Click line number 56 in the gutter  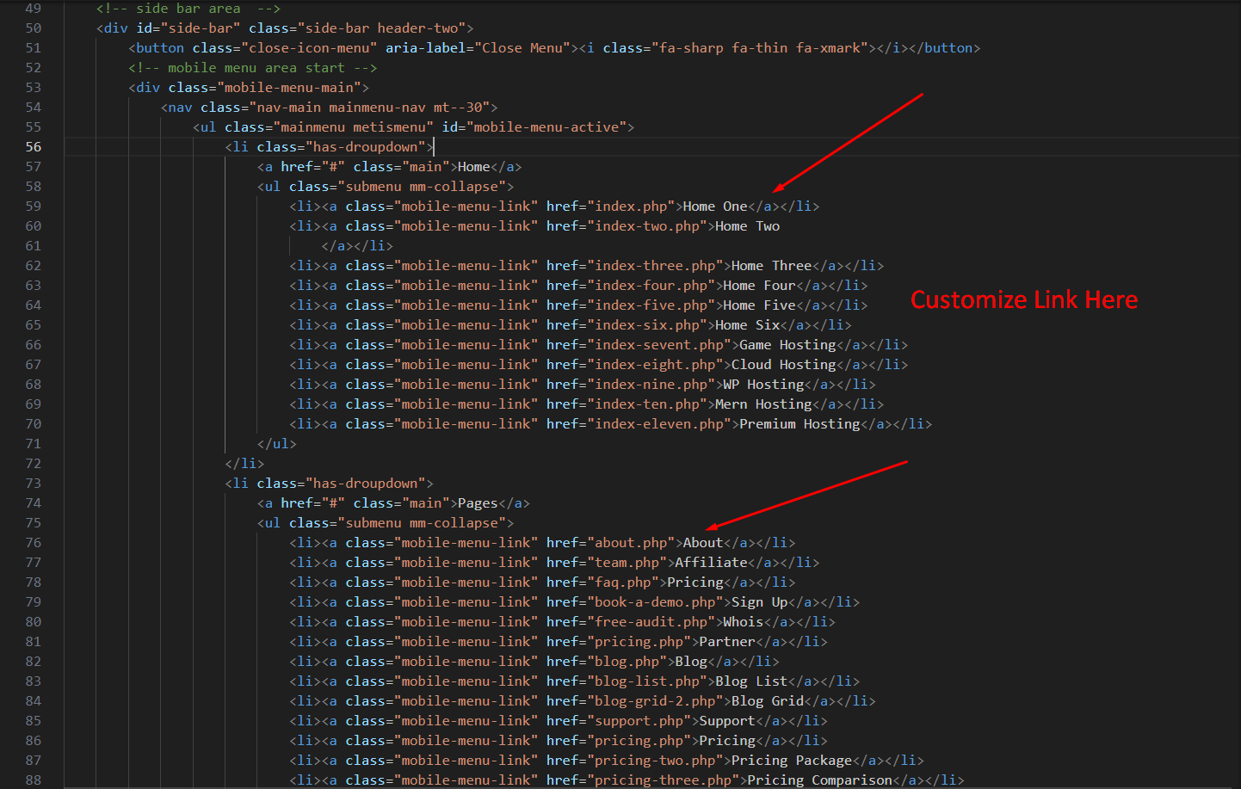tap(33, 147)
